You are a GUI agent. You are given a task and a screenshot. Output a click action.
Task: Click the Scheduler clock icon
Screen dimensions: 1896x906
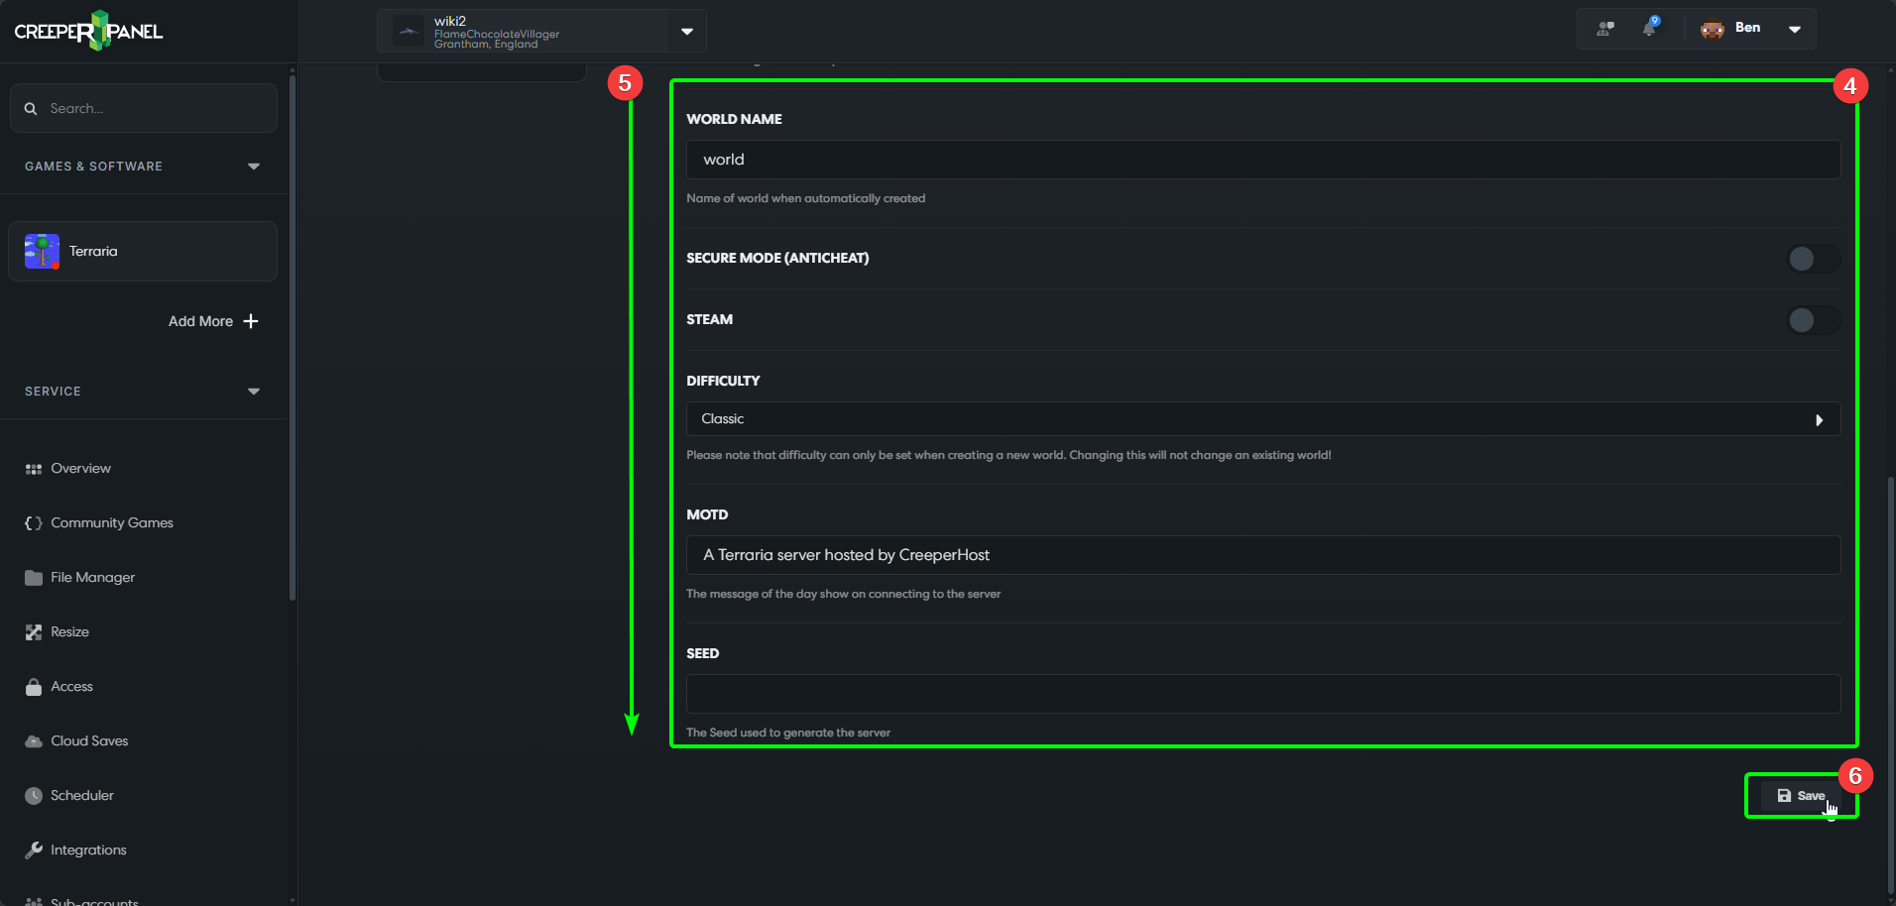pyautogui.click(x=33, y=795)
